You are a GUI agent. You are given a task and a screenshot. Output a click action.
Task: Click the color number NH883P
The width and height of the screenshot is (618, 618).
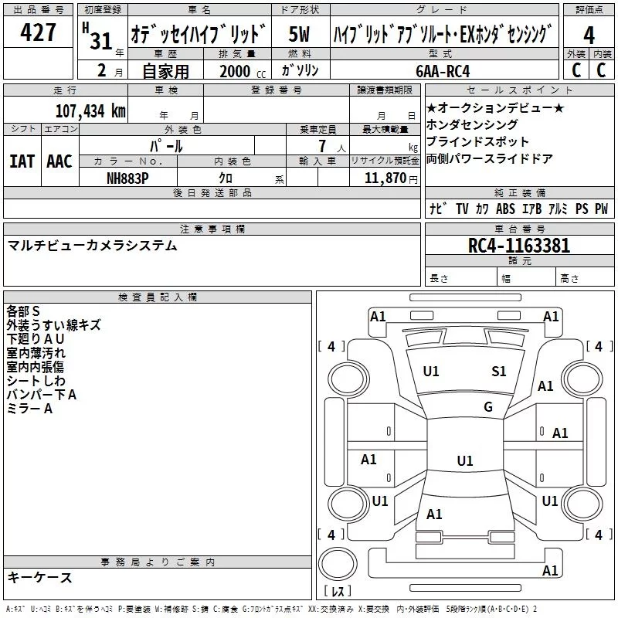coord(127,178)
